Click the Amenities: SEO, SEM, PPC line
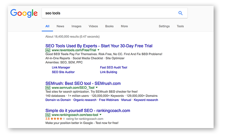The width and height of the screenshot is (240, 137). pos(64,62)
